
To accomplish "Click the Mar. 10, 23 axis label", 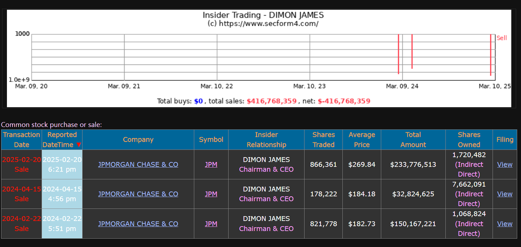I will 310,86.
